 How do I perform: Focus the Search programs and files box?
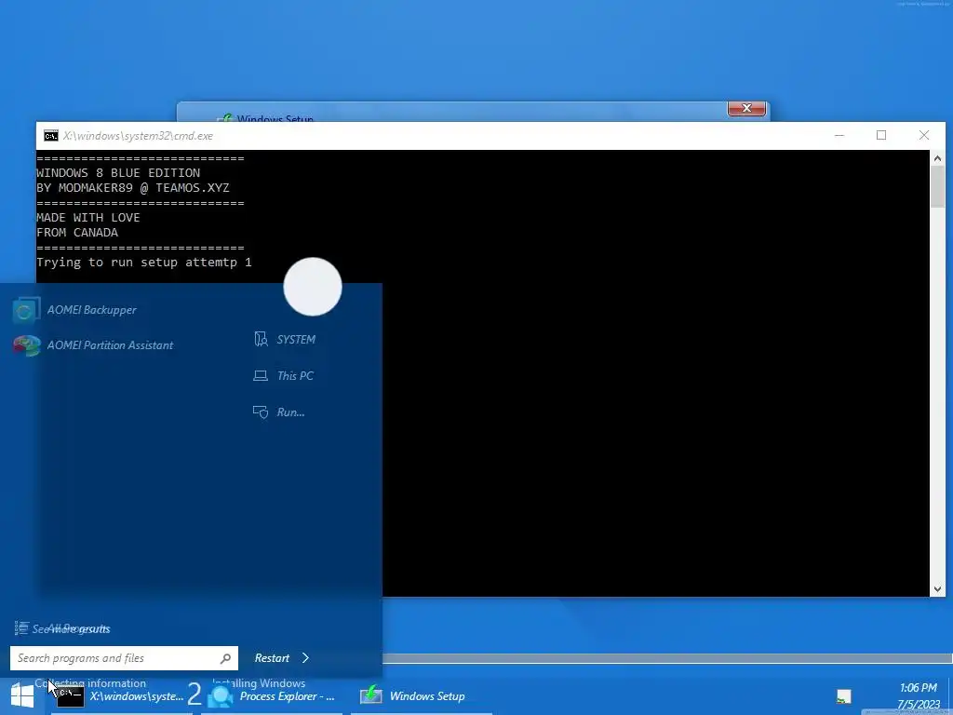[124, 658]
